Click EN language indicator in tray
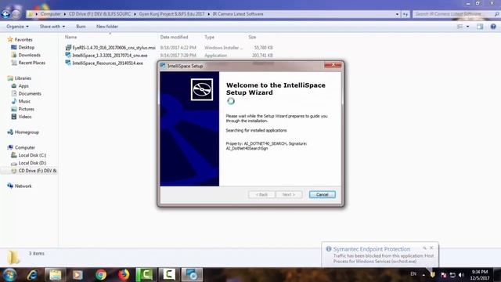501x282 pixels. (413, 274)
